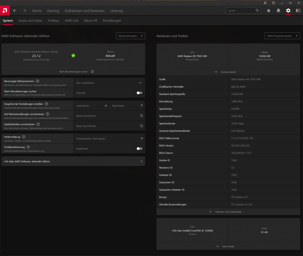Screen dimensions: 303x256
Task: Click help icon beside Auf Werkseinstellungen zurücksetzen
Action: tap(48, 114)
